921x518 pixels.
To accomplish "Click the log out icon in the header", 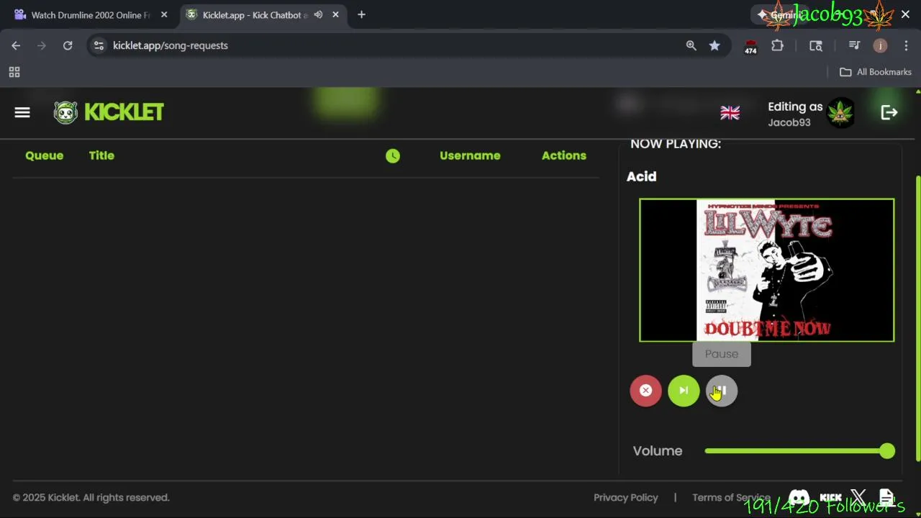I will pyautogui.click(x=889, y=112).
